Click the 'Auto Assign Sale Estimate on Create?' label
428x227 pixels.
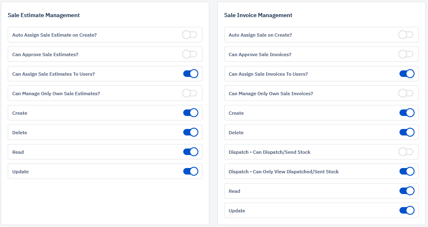click(54, 35)
